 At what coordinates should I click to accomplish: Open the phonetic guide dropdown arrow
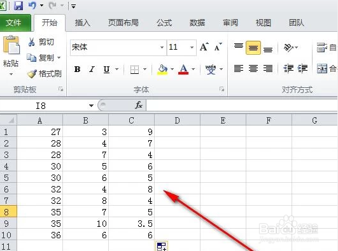click(221, 69)
